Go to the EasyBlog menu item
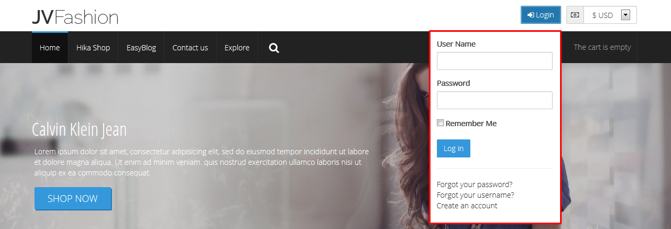Viewport: 671px width, 229px height. 141,48
